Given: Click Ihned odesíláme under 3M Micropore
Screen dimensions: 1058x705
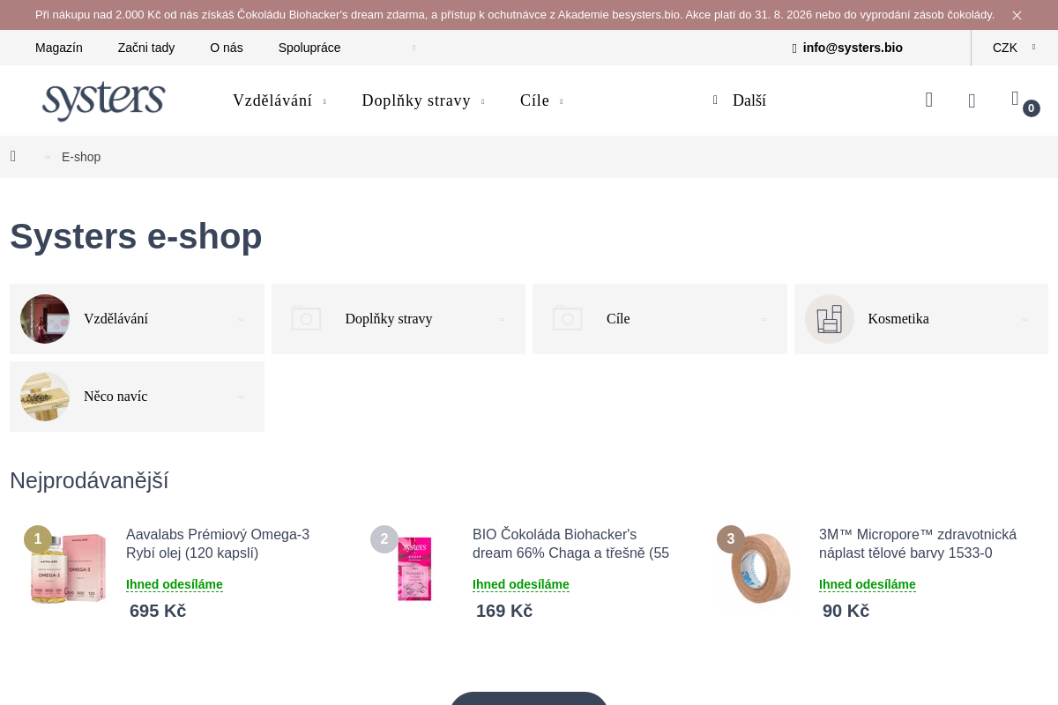Looking at the screenshot, I should (x=868, y=584).
